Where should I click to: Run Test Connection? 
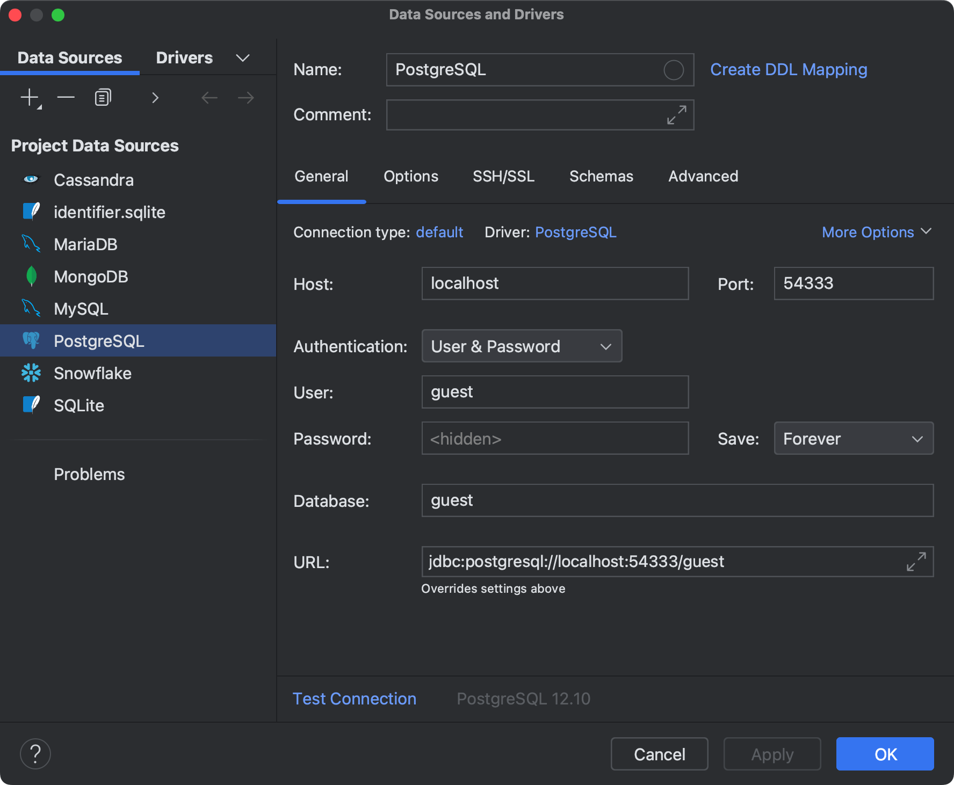354,699
